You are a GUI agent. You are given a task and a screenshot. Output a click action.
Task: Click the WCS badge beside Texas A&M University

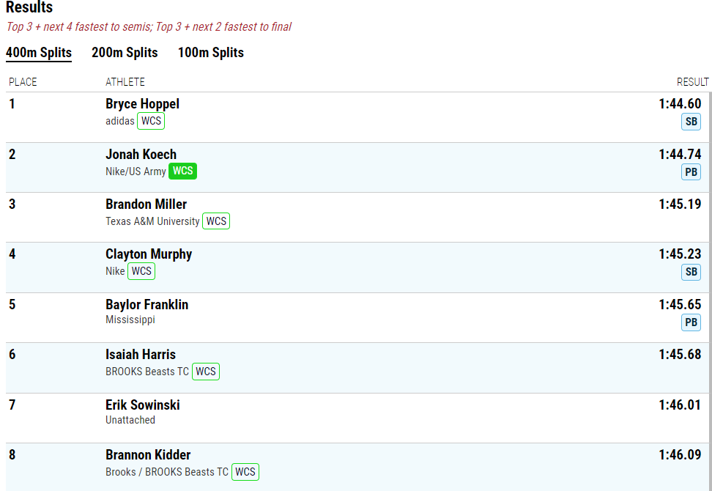coord(216,221)
